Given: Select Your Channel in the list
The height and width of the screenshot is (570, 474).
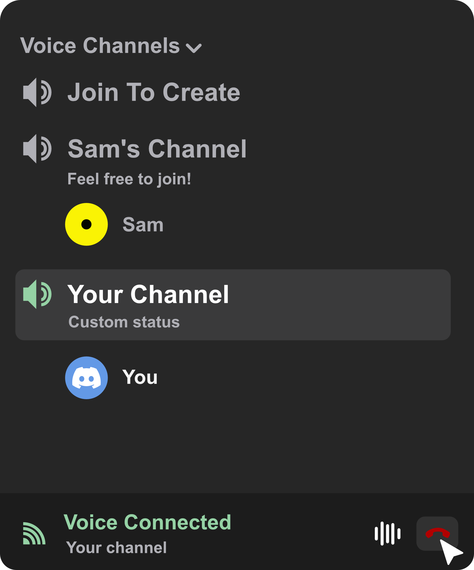Looking at the screenshot, I should (148, 294).
